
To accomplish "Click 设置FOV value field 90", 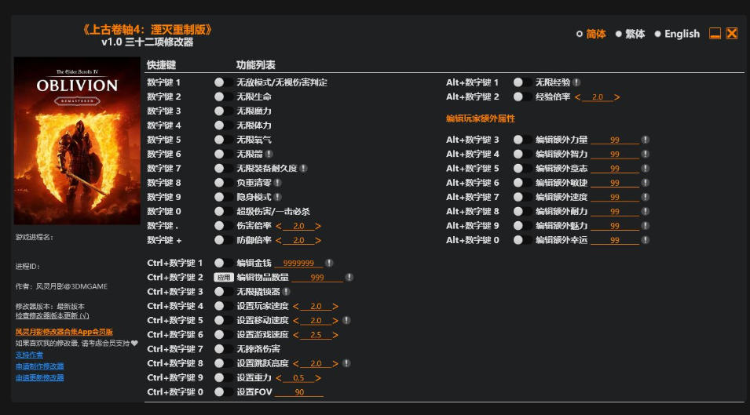I will [299, 392].
